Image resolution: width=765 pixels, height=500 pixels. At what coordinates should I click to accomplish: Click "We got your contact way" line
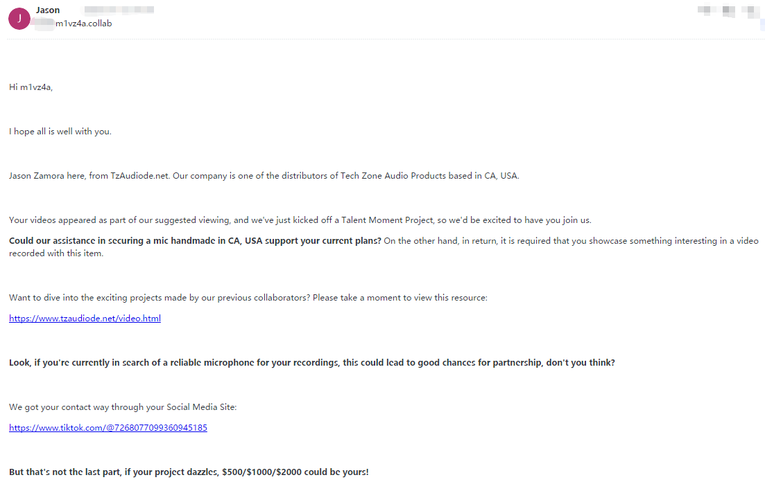tap(123, 407)
